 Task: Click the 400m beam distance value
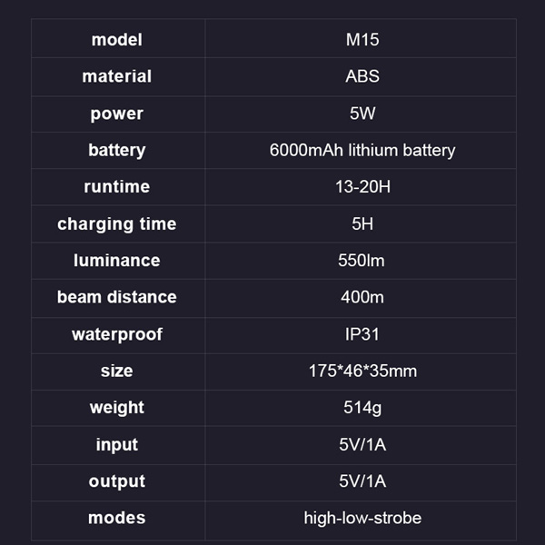(362, 297)
